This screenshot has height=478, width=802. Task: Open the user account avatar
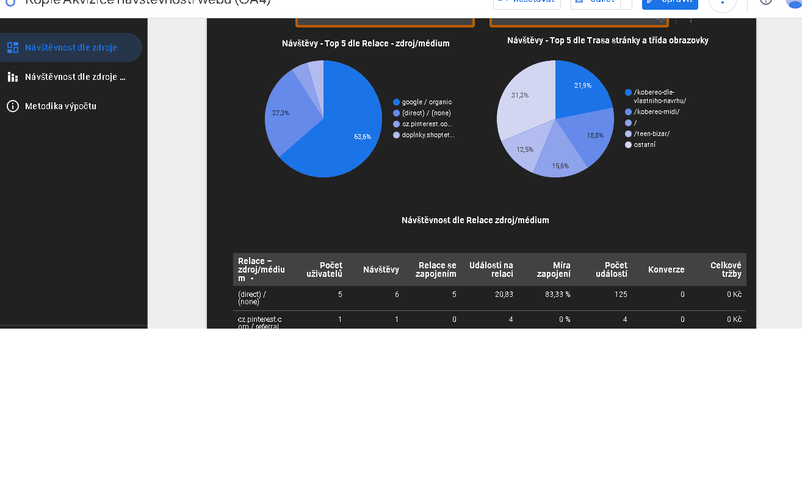793,2
